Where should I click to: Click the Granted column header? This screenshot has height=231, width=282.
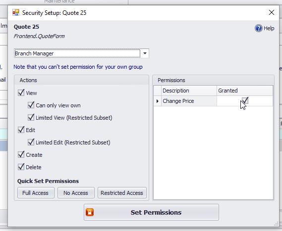point(245,91)
